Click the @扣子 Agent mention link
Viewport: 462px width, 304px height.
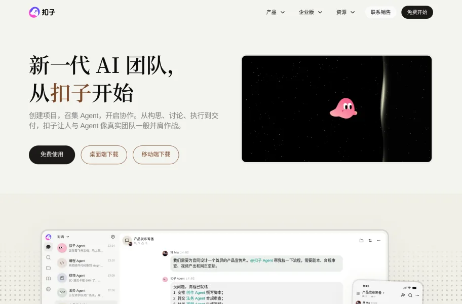point(261,260)
